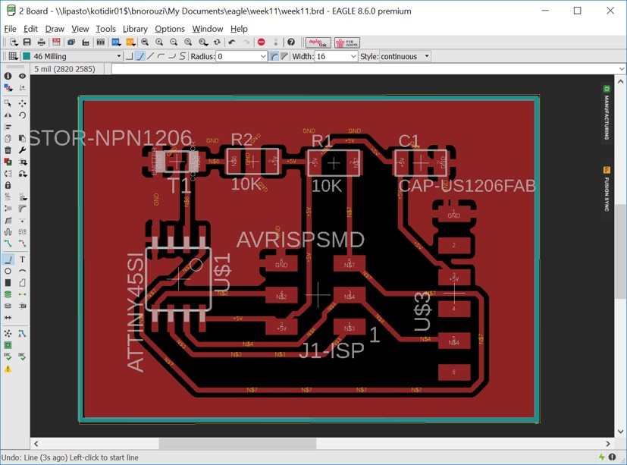
Task: Print the board
Action: [41, 42]
